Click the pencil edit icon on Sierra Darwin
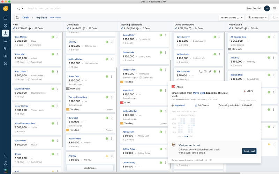The width and height of the screenshot is (279, 174). [210, 71]
